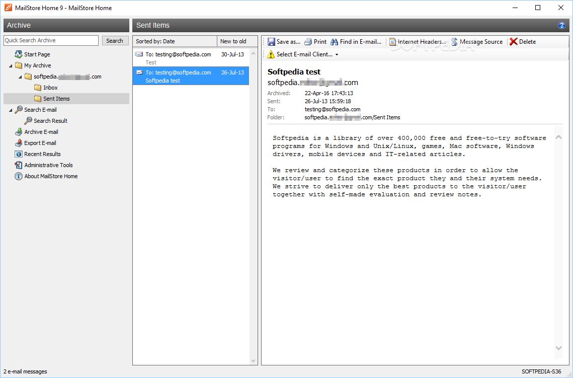The height and width of the screenshot is (378, 573).
Task: Click the Search button
Action: 115,41
